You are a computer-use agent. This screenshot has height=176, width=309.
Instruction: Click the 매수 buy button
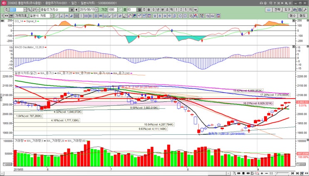(x=293, y=16)
